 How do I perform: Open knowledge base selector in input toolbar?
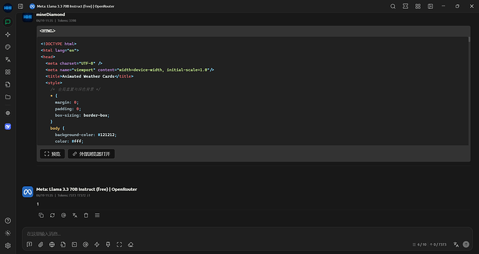coord(63,244)
